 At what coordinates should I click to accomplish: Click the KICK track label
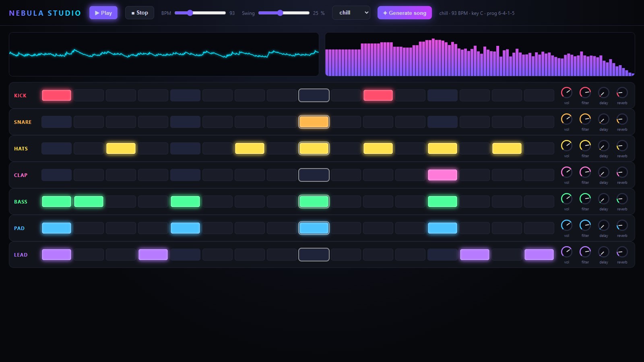pyautogui.click(x=20, y=95)
